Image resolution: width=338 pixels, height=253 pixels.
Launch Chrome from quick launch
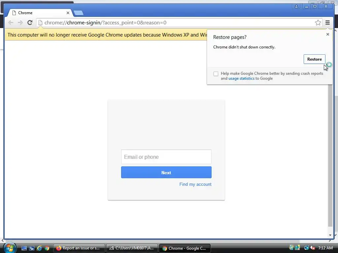(47, 248)
